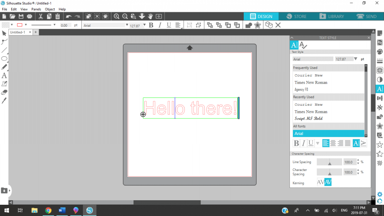Screen dimensions: 384x216
Task: Set left text alignment in panel
Action: (325, 143)
